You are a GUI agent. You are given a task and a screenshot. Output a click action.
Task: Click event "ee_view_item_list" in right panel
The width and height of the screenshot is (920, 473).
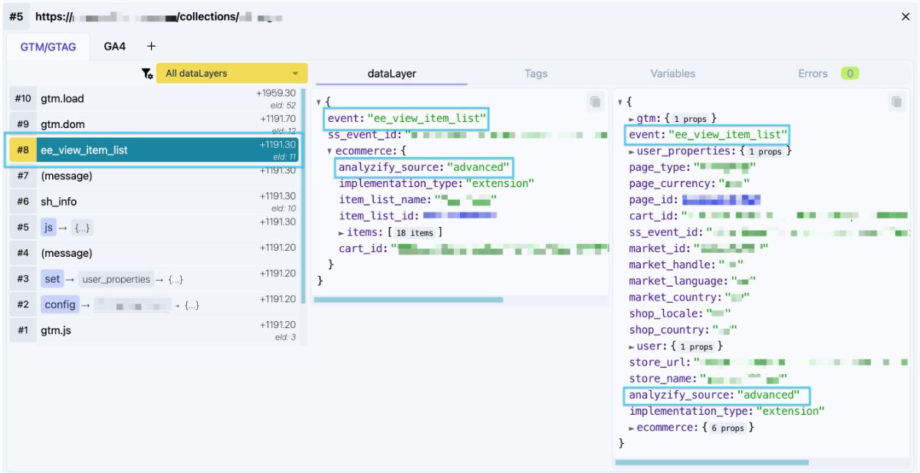(x=708, y=135)
